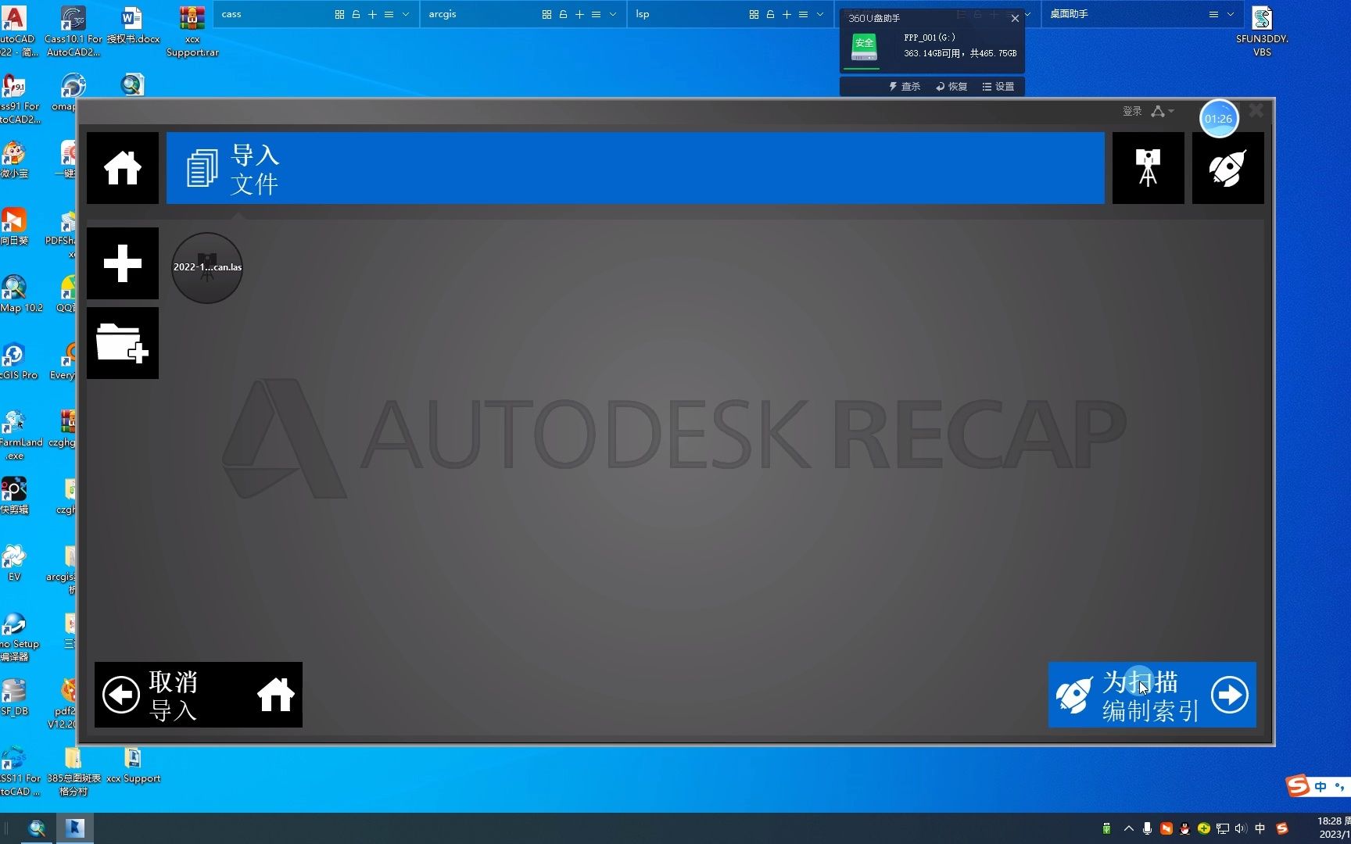Collapse the 桌面助手 group chevron
This screenshot has width=1351, height=844.
coord(1231,14)
